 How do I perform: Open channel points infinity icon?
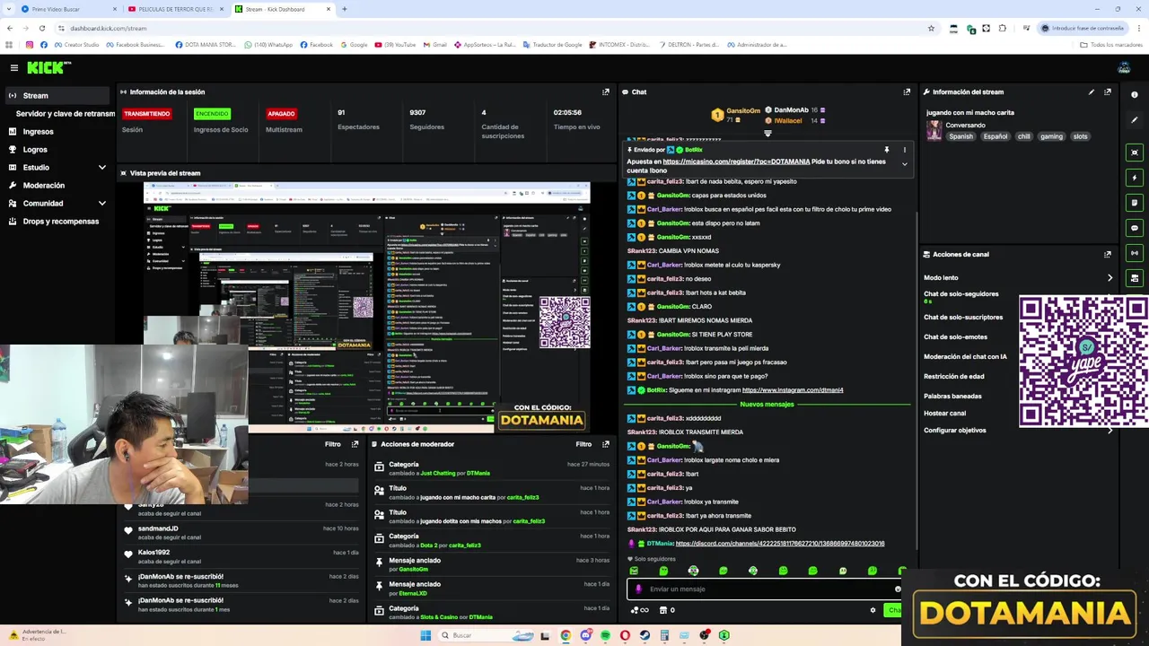639,610
